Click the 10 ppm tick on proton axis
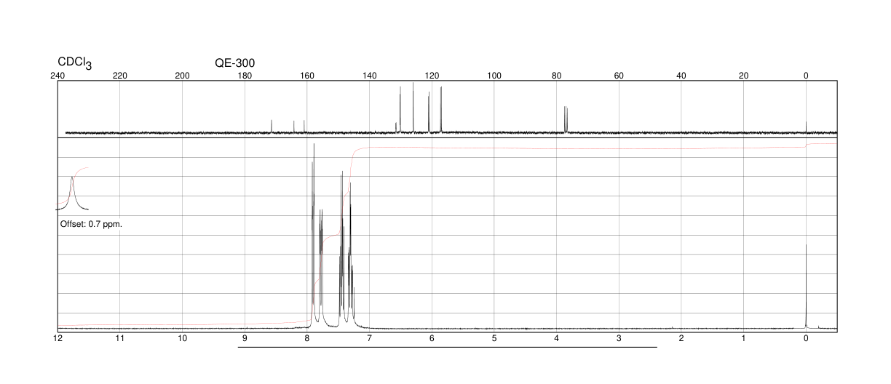This screenshot has height=384, width=891. tap(183, 339)
